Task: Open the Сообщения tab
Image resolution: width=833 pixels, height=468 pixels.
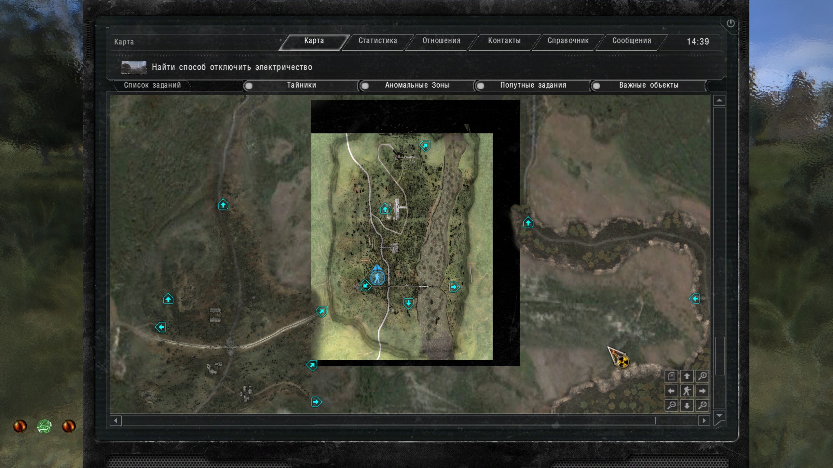Action: (x=632, y=41)
